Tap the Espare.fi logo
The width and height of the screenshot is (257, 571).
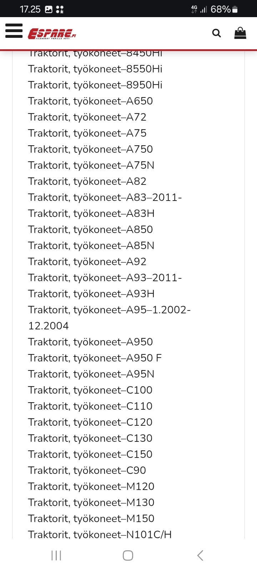click(52, 34)
